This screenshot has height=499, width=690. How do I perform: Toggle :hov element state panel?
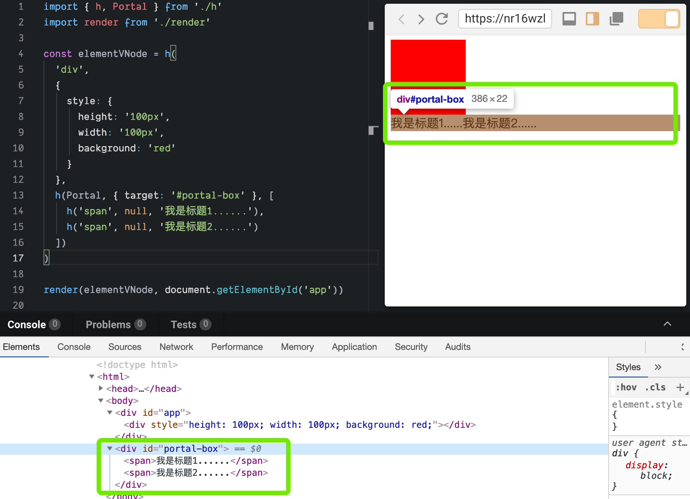(x=626, y=387)
